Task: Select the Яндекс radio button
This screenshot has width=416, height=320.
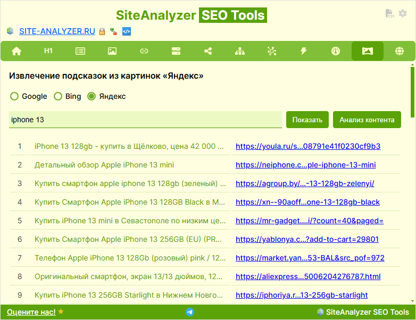Action: (x=91, y=96)
